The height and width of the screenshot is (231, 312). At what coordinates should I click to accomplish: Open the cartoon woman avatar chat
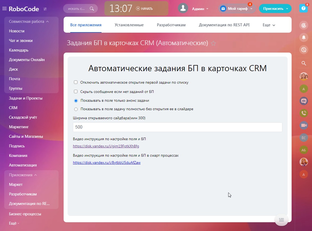304,162
